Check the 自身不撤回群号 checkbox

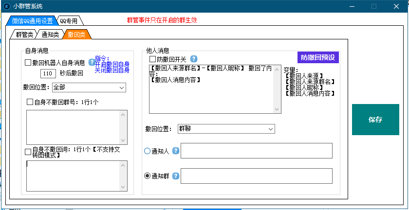(30, 102)
